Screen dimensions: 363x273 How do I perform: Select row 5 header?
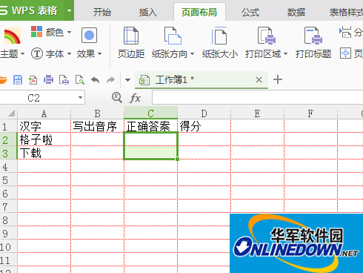[8, 180]
